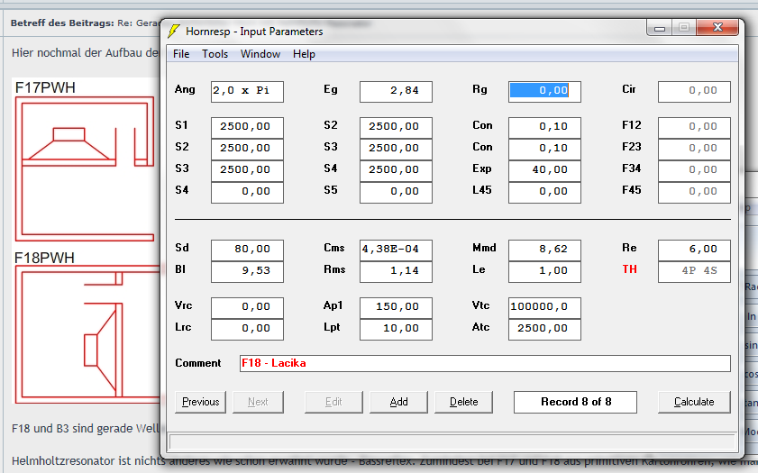758x473 pixels.
Task: Click the Mmd field showing 8,62
Action: coord(544,250)
